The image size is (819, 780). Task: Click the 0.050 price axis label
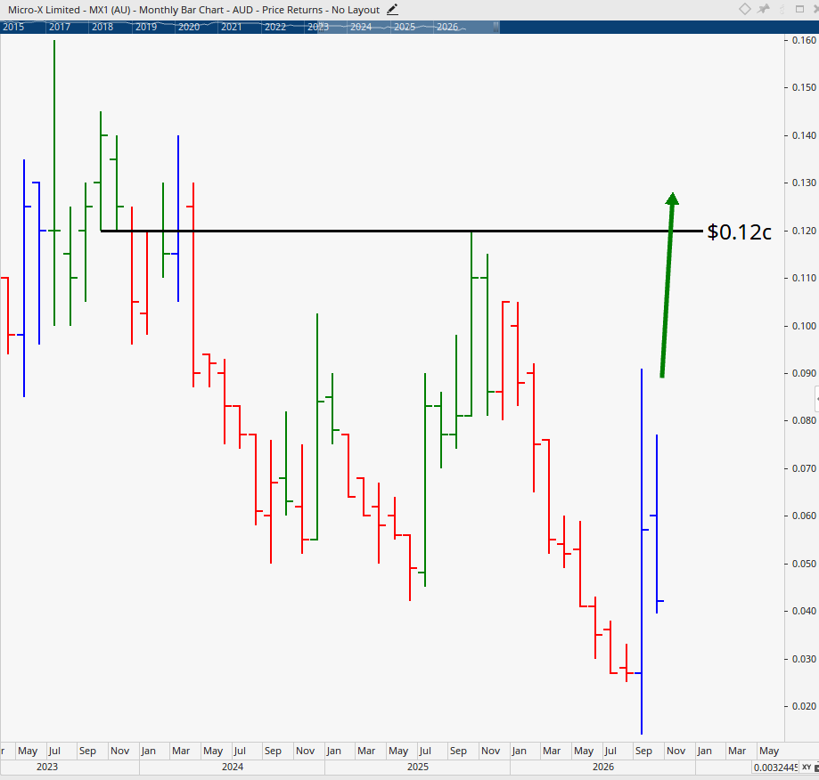[804, 564]
